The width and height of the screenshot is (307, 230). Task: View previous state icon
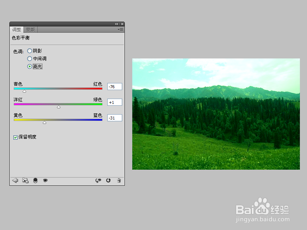[x=98, y=180]
